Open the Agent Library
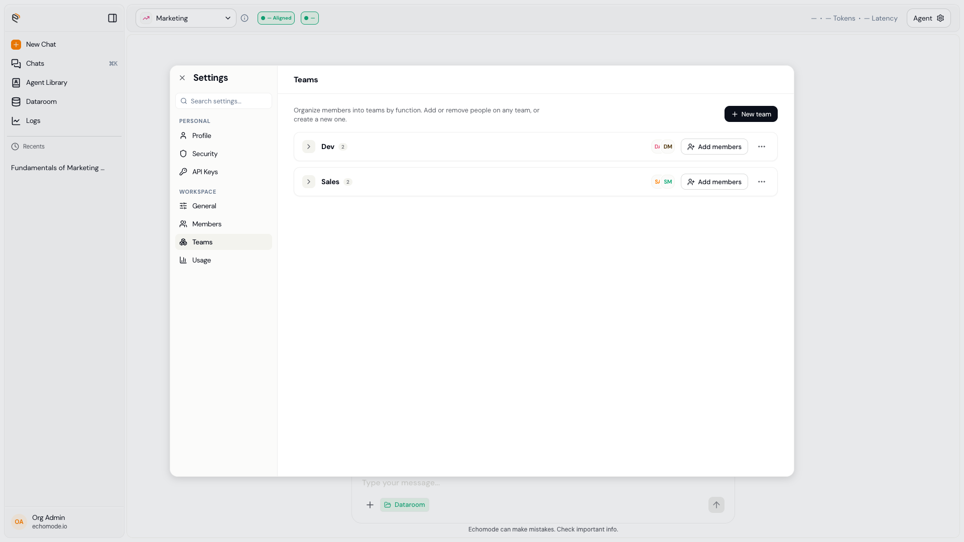This screenshot has height=542, width=964. tap(64, 83)
